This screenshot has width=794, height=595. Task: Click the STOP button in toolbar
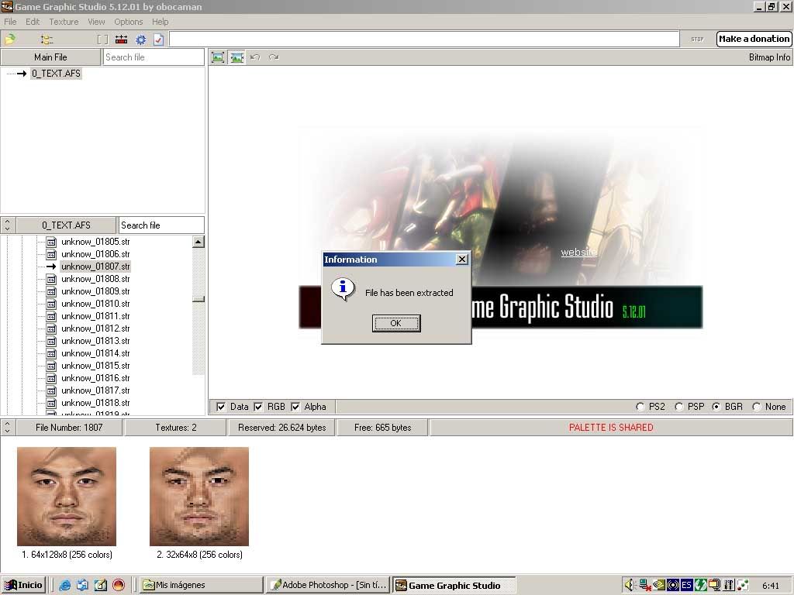[x=697, y=39]
